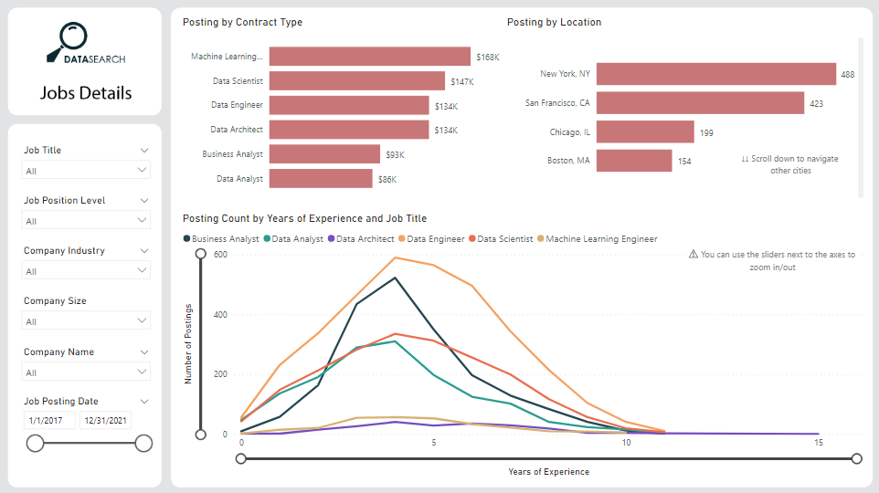
Task: Click the Data Architect legend marker
Action: tap(331, 239)
